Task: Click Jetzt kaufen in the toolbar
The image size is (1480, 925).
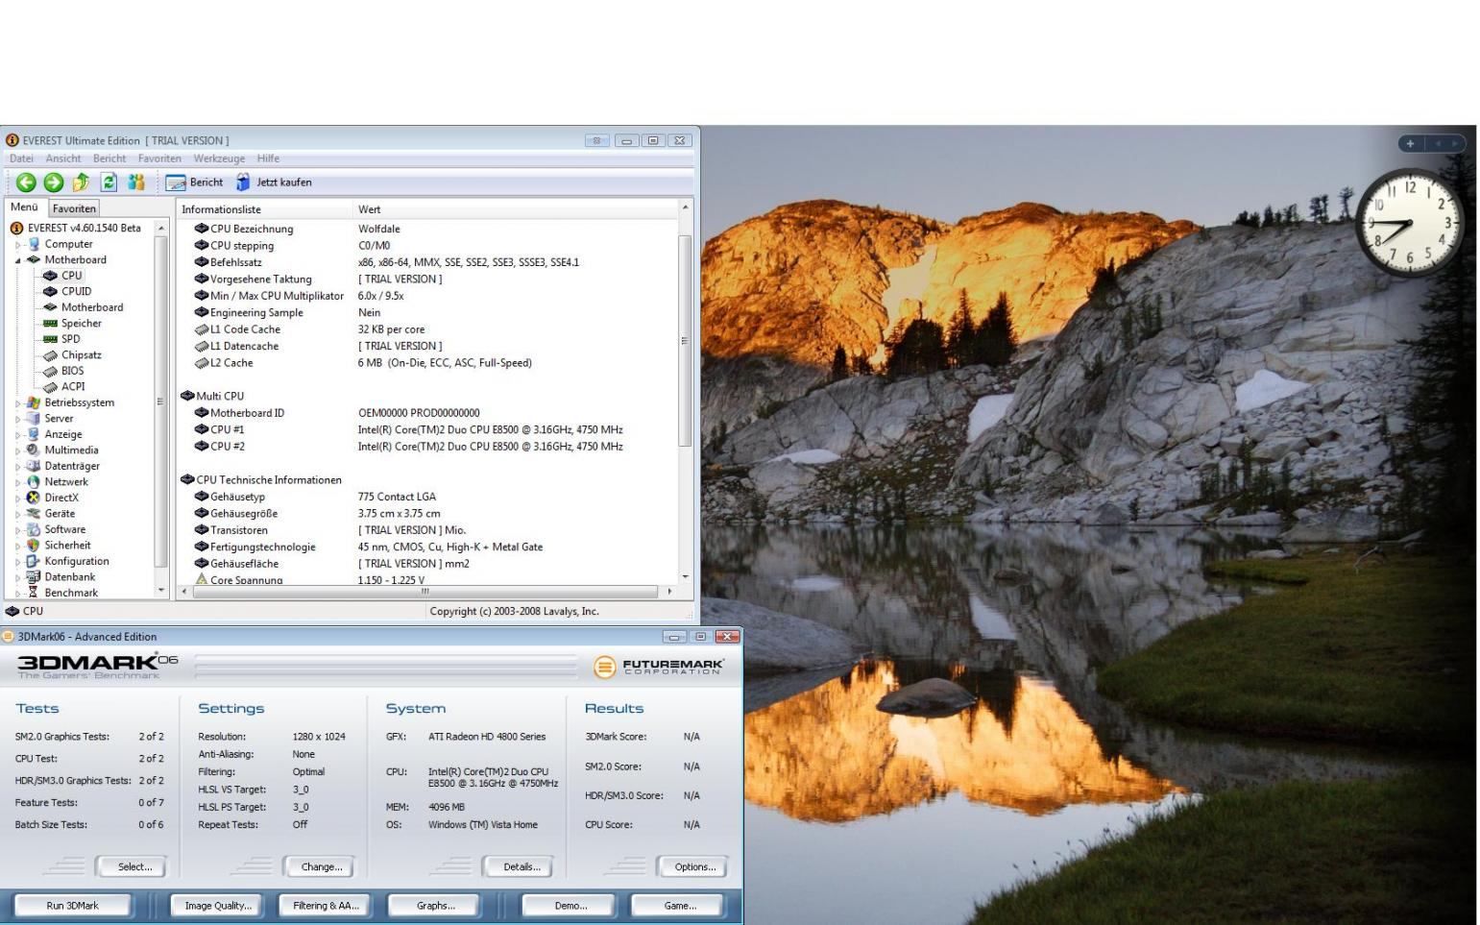Action: coord(274,183)
